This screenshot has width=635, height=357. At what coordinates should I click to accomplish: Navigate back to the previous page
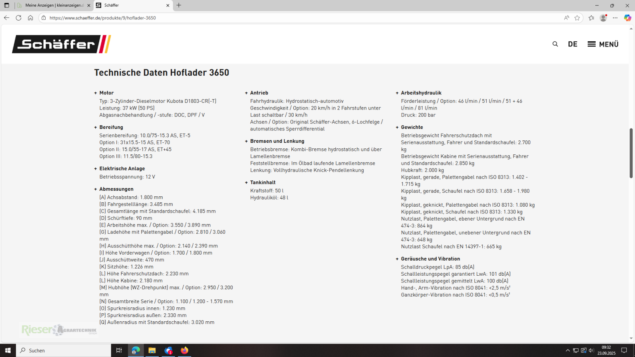6,18
